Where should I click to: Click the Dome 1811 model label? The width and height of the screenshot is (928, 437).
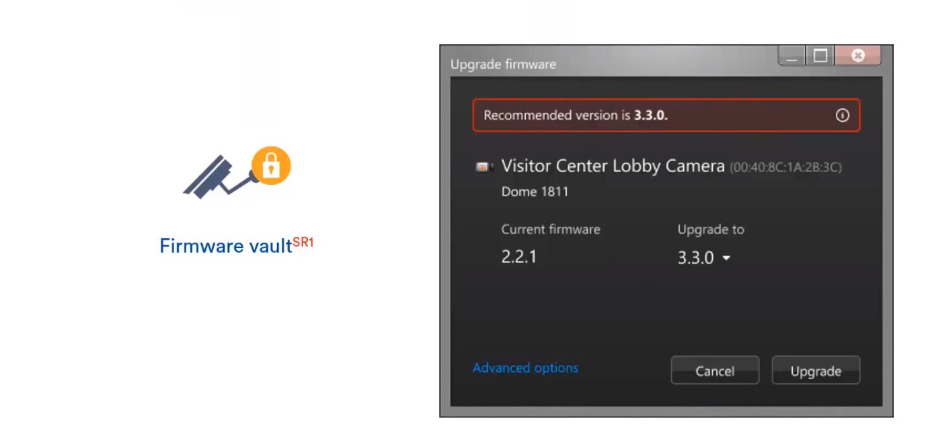[x=535, y=192]
